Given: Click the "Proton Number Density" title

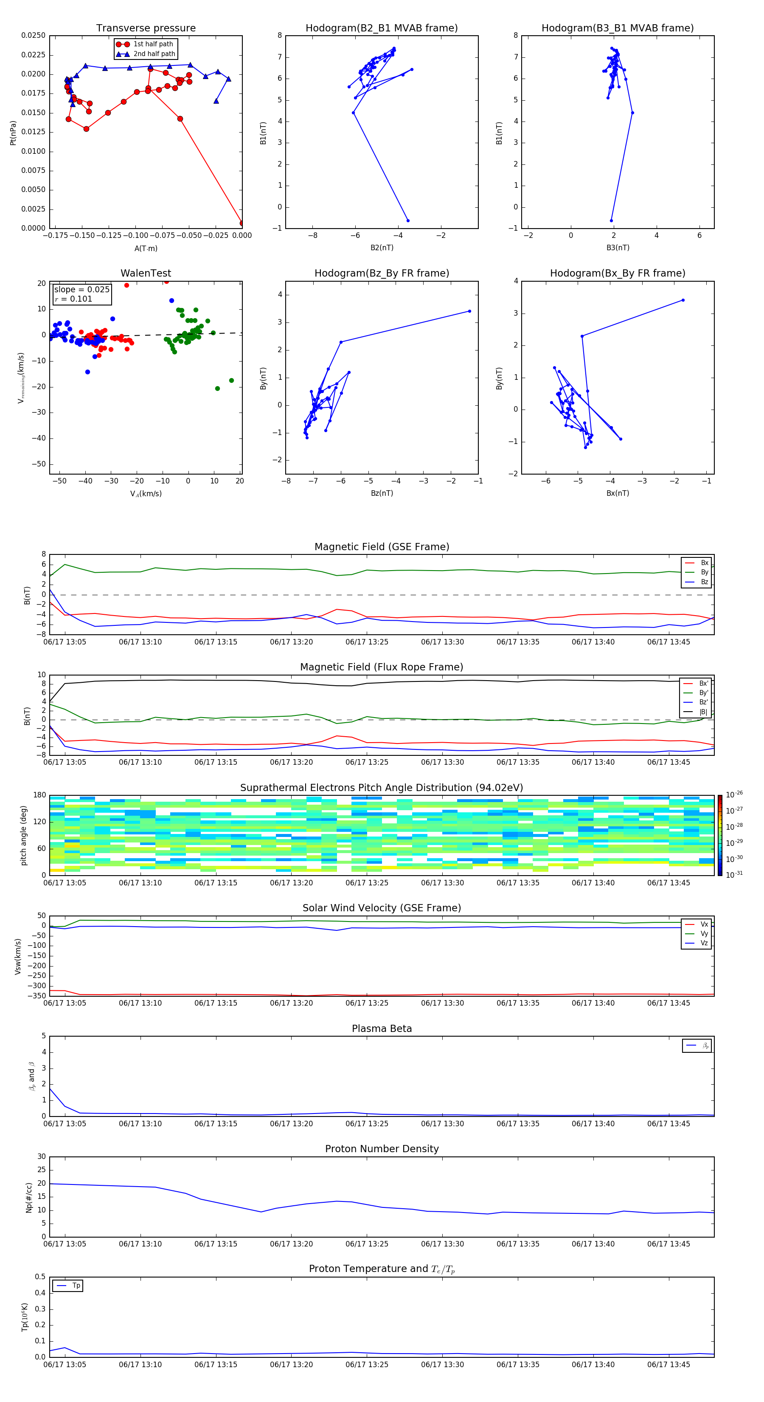Looking at the screenshot, I should coord(382,1148).
